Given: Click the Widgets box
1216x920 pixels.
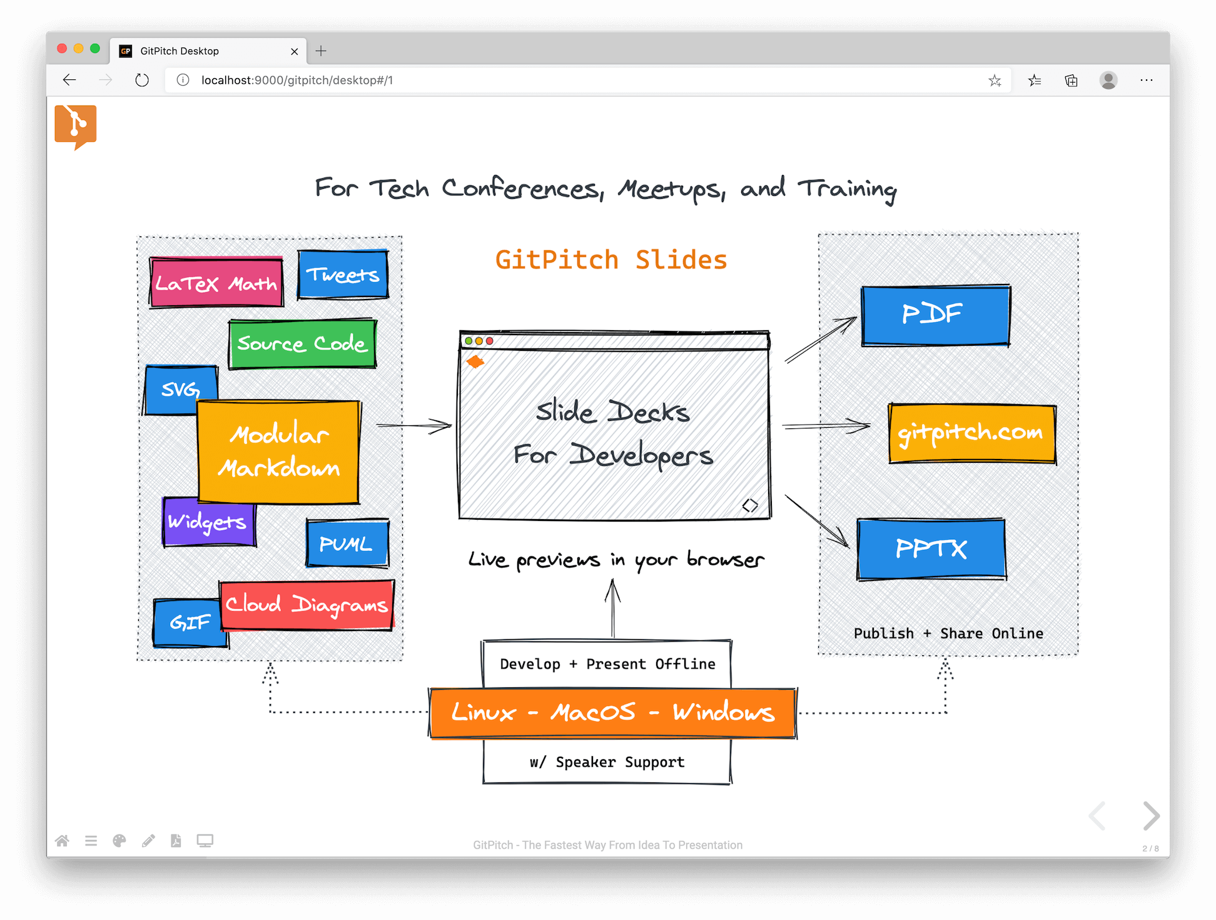Looking at the screenshot, I should coord(208,522).
